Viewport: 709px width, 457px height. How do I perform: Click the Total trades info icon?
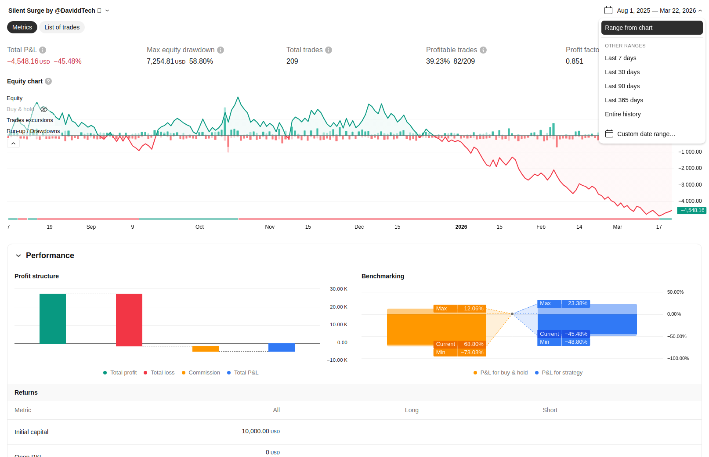[x=329, y=50]
